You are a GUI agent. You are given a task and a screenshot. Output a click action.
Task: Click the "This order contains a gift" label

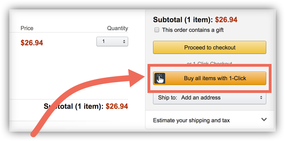click(193, 30)
